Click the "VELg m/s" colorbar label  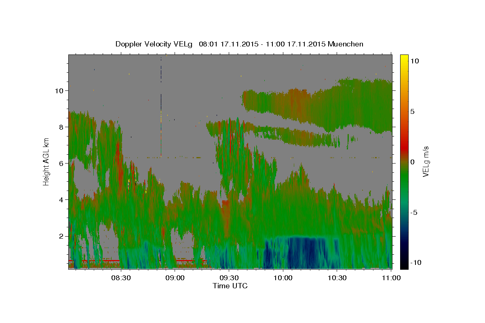click(426, 161)
